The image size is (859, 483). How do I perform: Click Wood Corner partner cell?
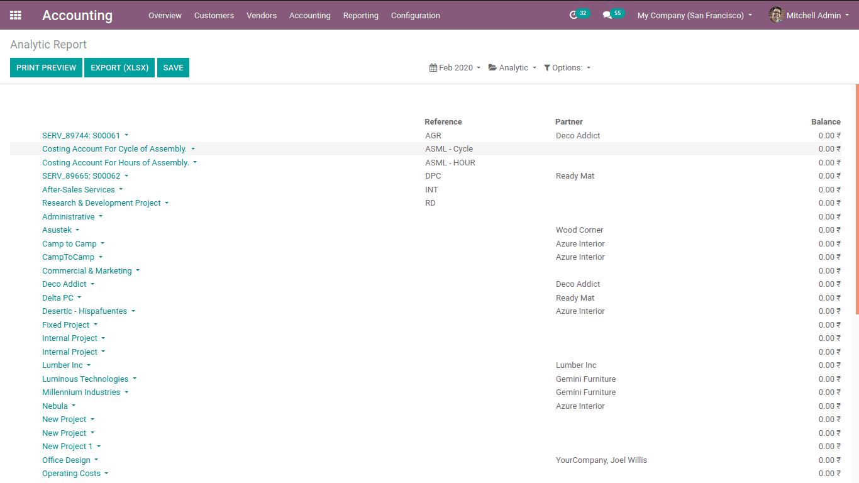(x=579, y=230)
